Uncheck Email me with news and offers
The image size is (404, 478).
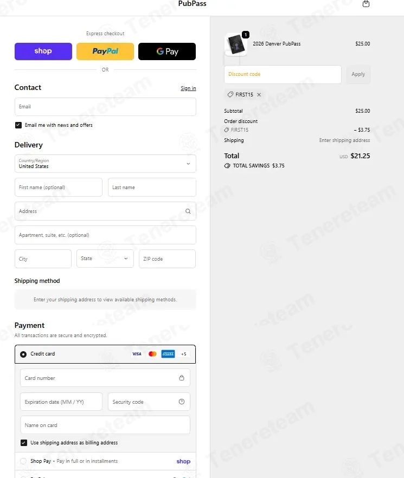pos(18,125)
